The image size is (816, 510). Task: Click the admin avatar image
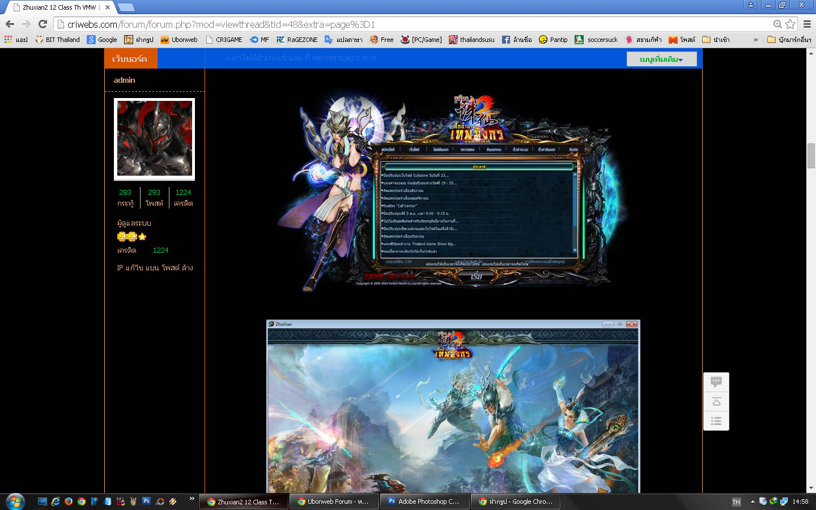pos(155,139)
